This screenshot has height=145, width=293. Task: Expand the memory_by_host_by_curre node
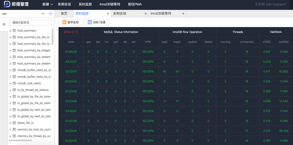(x=11, y=130)
